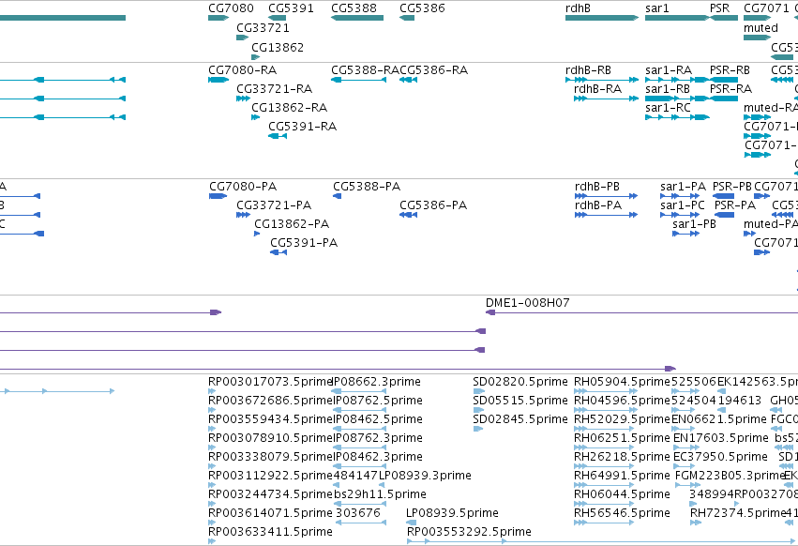Image resolution: width=798 pixels, height=546 pixels.
Task: Select the RP003338079.5prime EST
Action: pyautogui.click(x=212, y=466)
